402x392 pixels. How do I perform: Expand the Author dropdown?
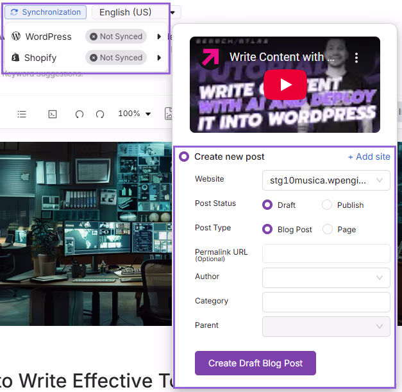click(326, 278)
